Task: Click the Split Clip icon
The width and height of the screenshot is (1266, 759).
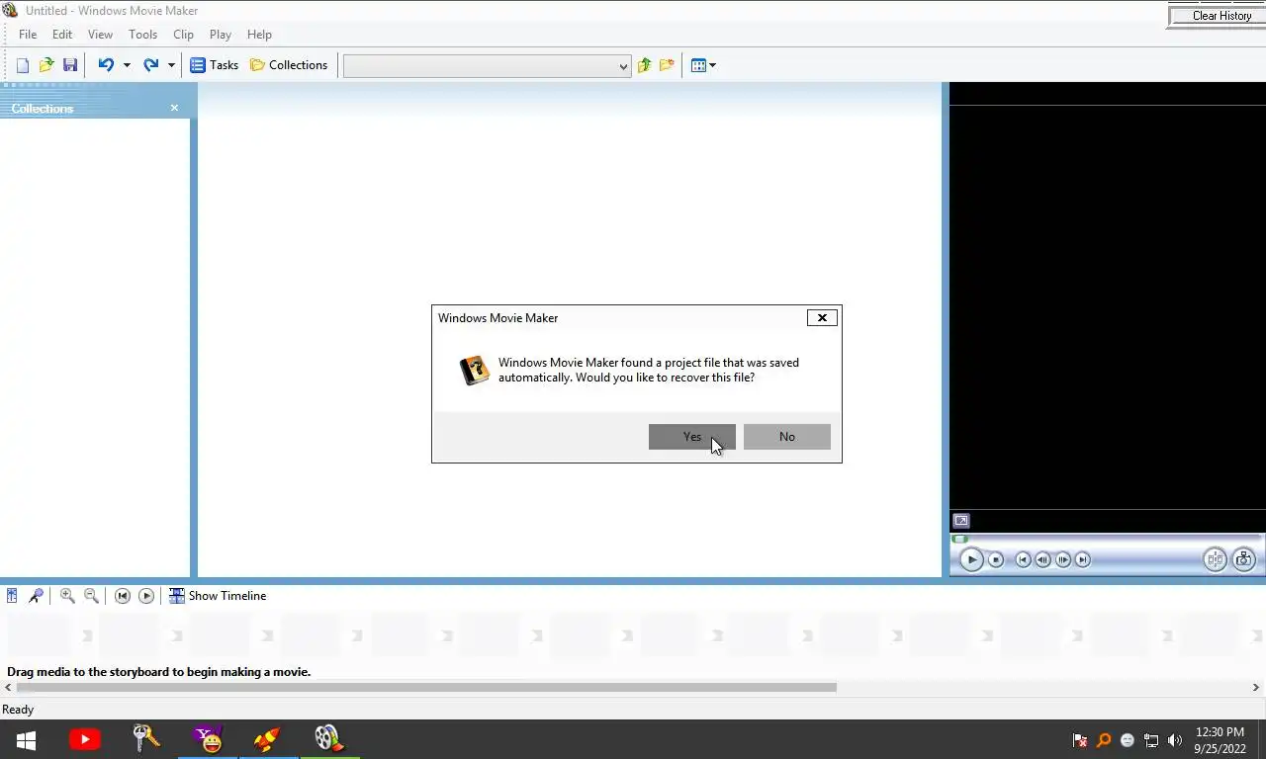Action: (x=1215, y=559)
